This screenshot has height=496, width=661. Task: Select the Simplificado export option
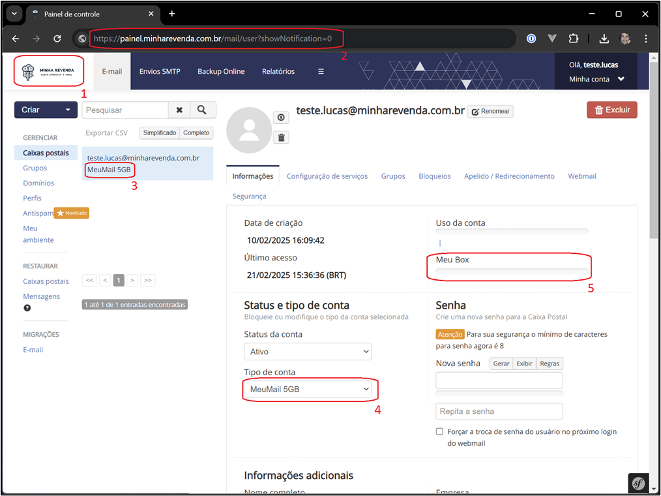click(x=160, y=133)
